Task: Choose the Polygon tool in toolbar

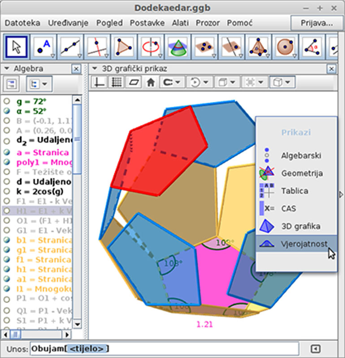Action: click(123, 47)
